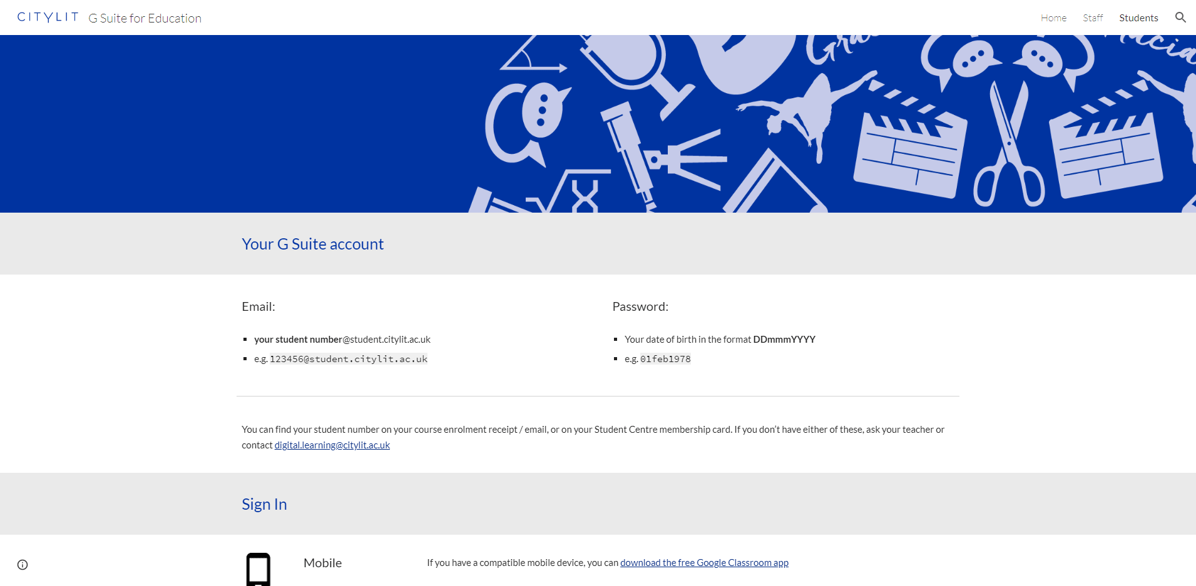
Task: Click the scissors graphic in banner
Action: 1008,143
